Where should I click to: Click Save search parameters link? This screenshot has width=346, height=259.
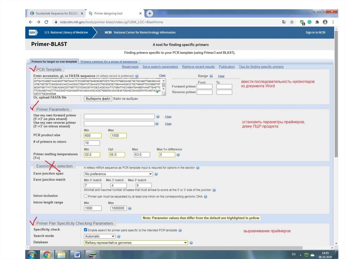[x=160, y=67]
